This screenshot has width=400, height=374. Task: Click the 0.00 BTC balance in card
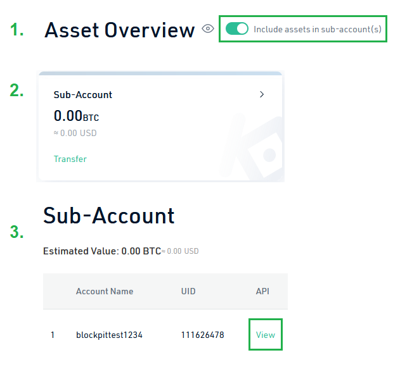pyautogui.click(x=76, y=116)
